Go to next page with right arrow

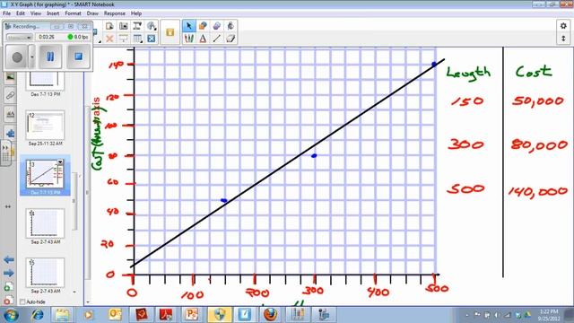8,273
